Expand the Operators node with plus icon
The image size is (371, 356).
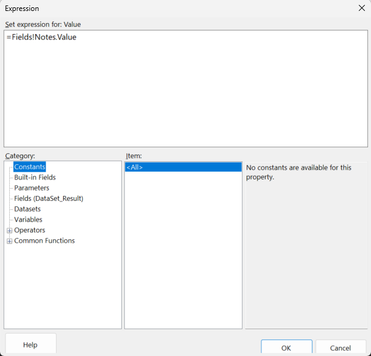9,231
